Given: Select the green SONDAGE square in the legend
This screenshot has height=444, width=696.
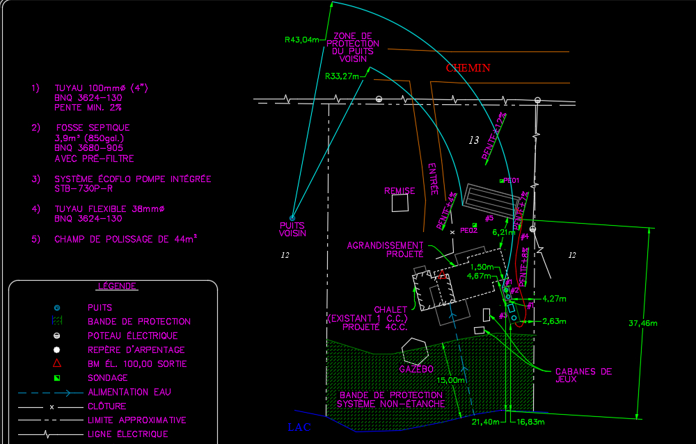Looking at the screenshot, I should tap(57, 378).
